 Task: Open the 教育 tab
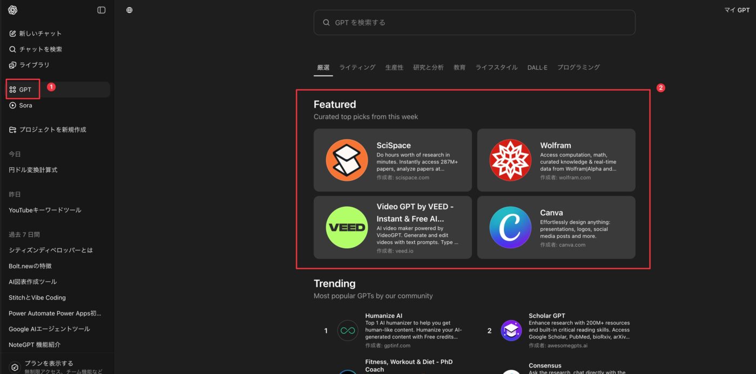(460, 67)
